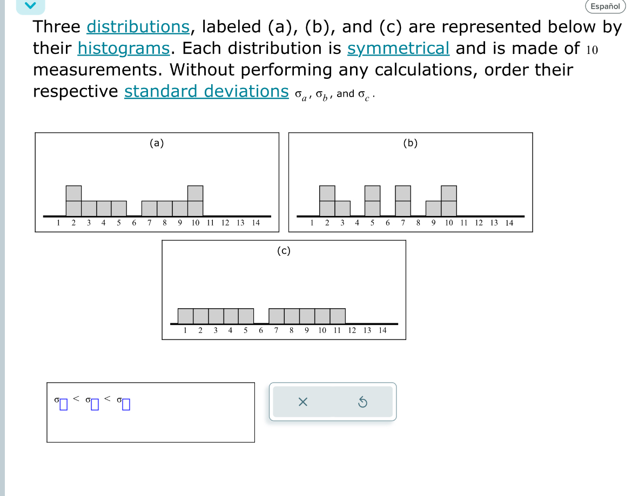Click the σc symbol in the question text
The image size is (632, 496).
point(363,95)
